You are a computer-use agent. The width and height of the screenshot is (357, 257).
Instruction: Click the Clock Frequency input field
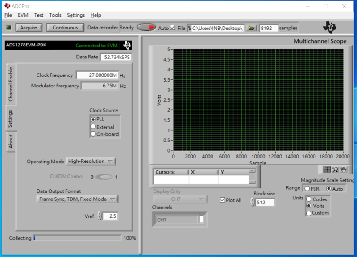(97, 75)
